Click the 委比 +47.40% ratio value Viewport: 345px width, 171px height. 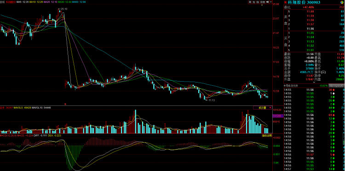(308, 7)
